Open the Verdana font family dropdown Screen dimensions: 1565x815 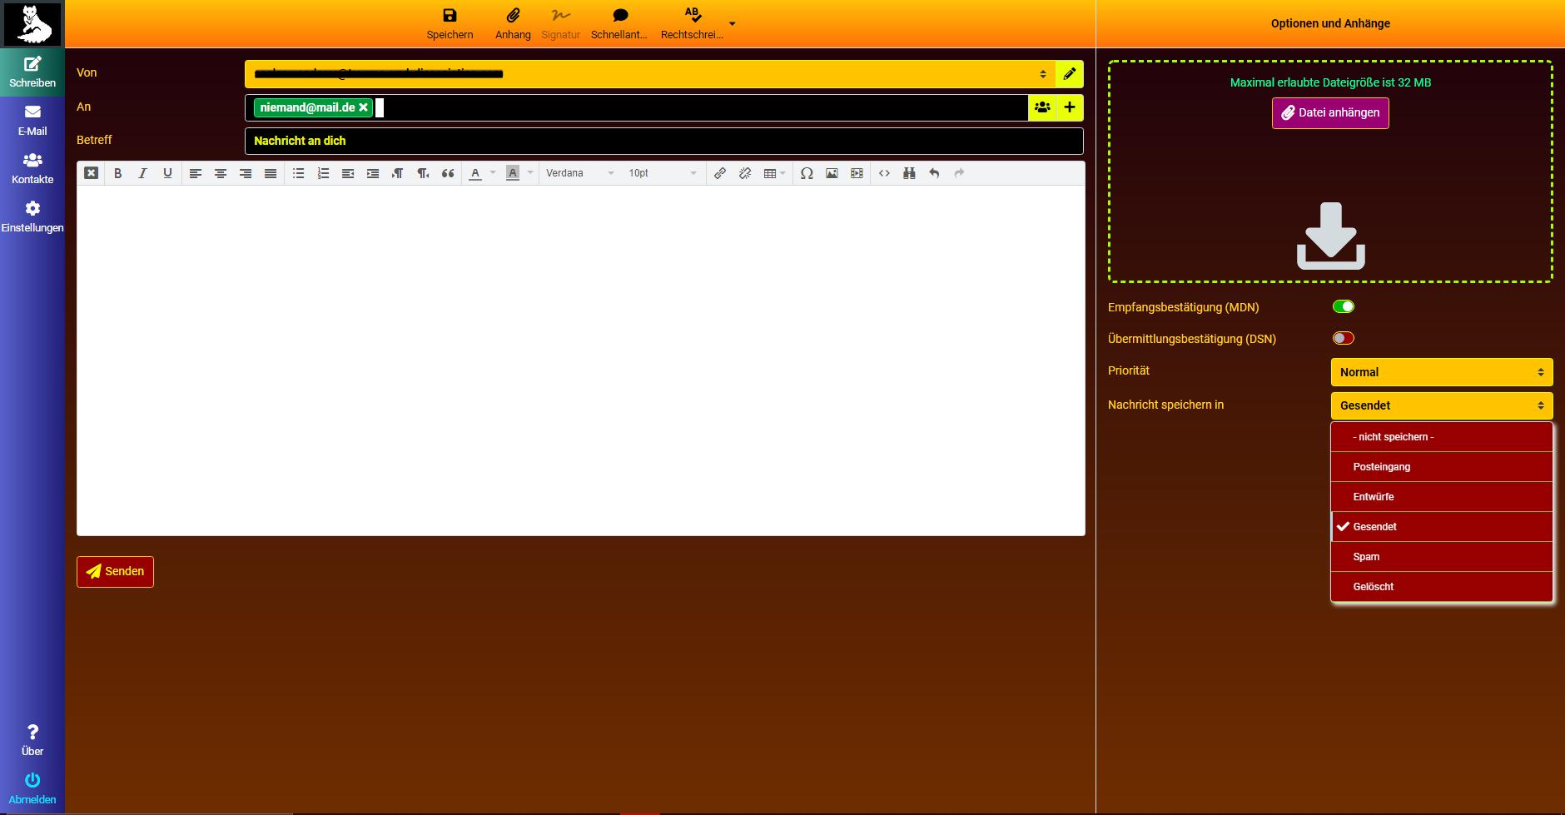coord(579,173)
